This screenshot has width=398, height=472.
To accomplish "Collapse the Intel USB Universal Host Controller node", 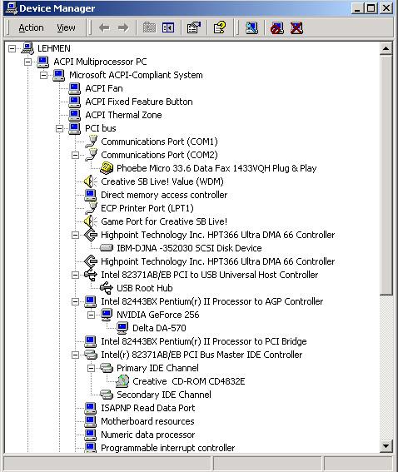I will pos(75,275).
